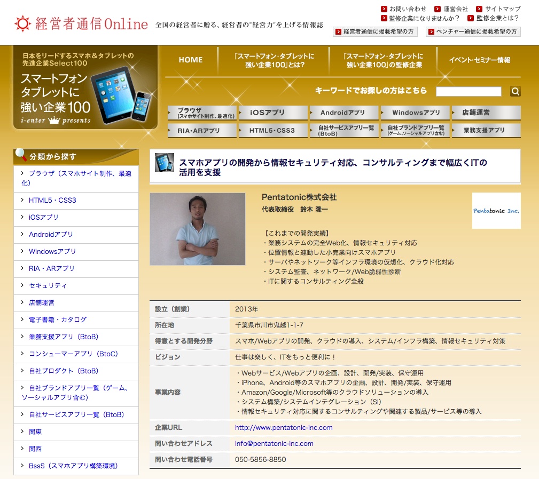Click the representative's photo

click(x=198, y=229)
